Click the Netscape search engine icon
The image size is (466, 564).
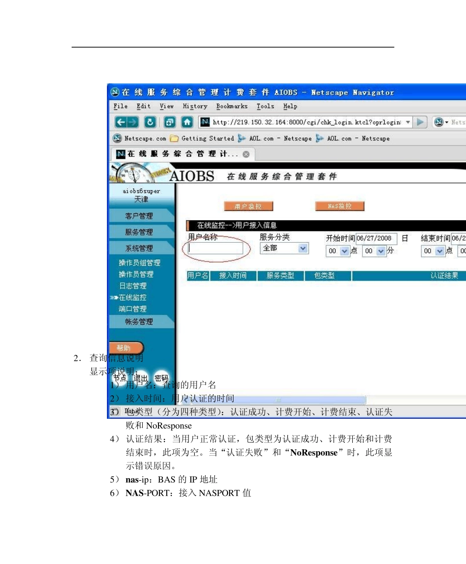(x=439, y=122)
